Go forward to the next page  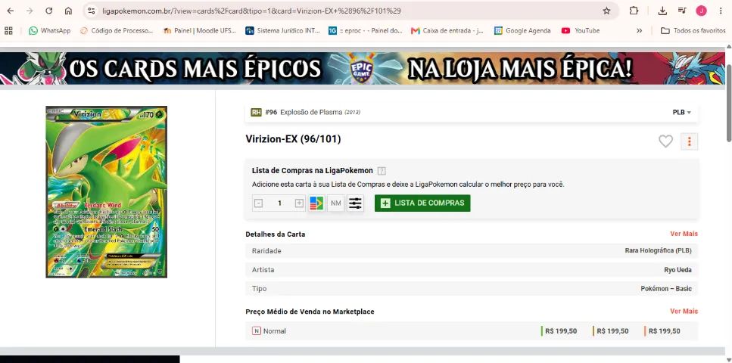pos(30,11)
